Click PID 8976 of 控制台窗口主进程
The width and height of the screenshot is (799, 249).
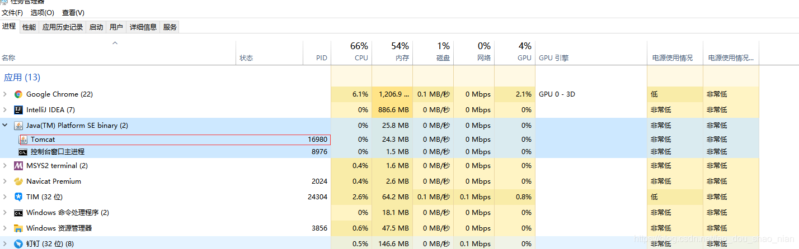click(x=319, y=152)
